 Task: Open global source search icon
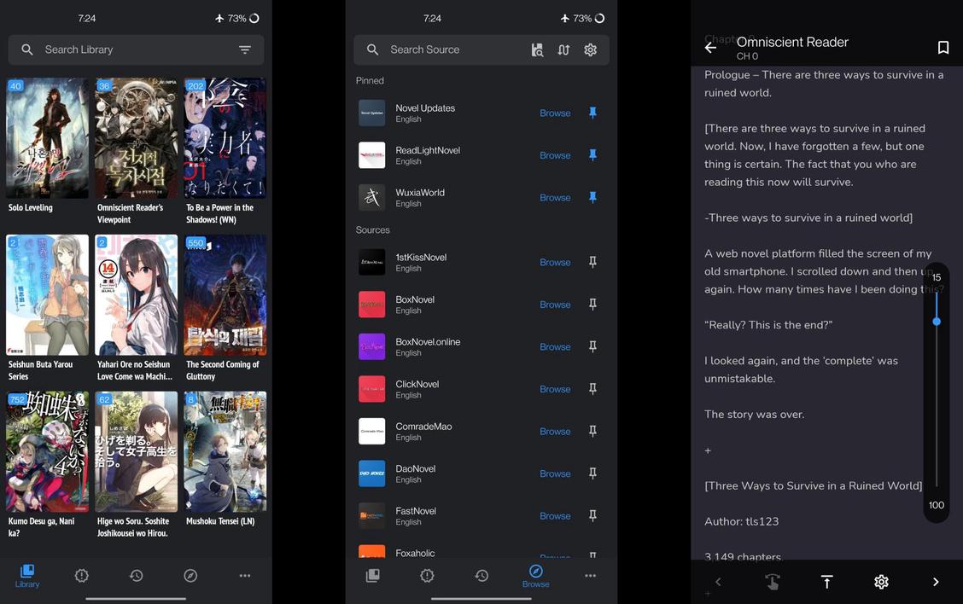(x=536, y=49)
